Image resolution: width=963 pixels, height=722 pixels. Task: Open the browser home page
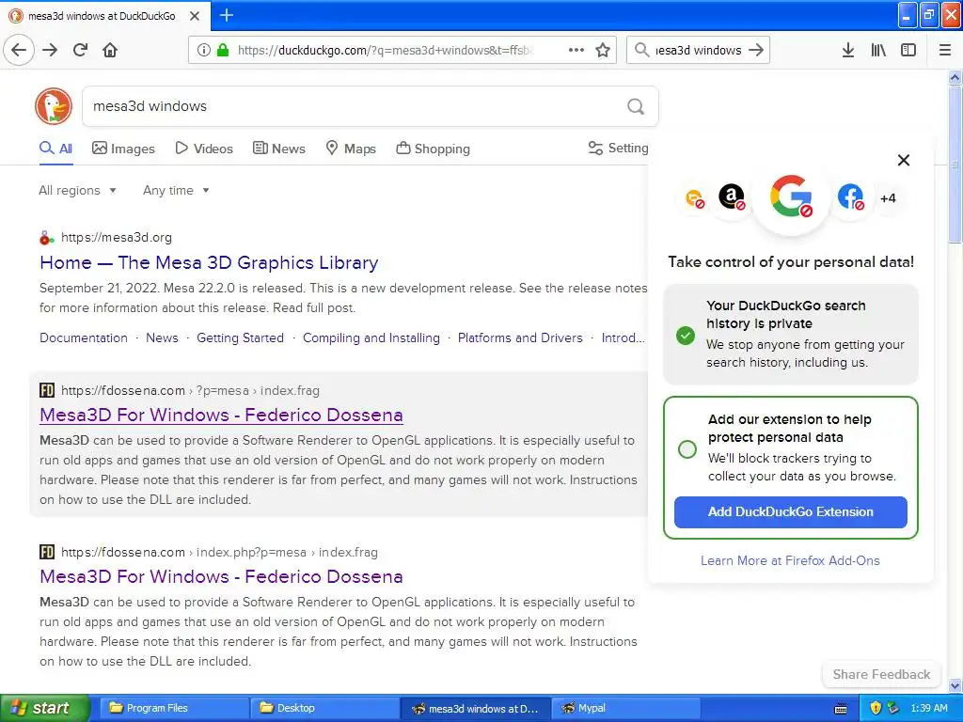click(x=110, y=50)
